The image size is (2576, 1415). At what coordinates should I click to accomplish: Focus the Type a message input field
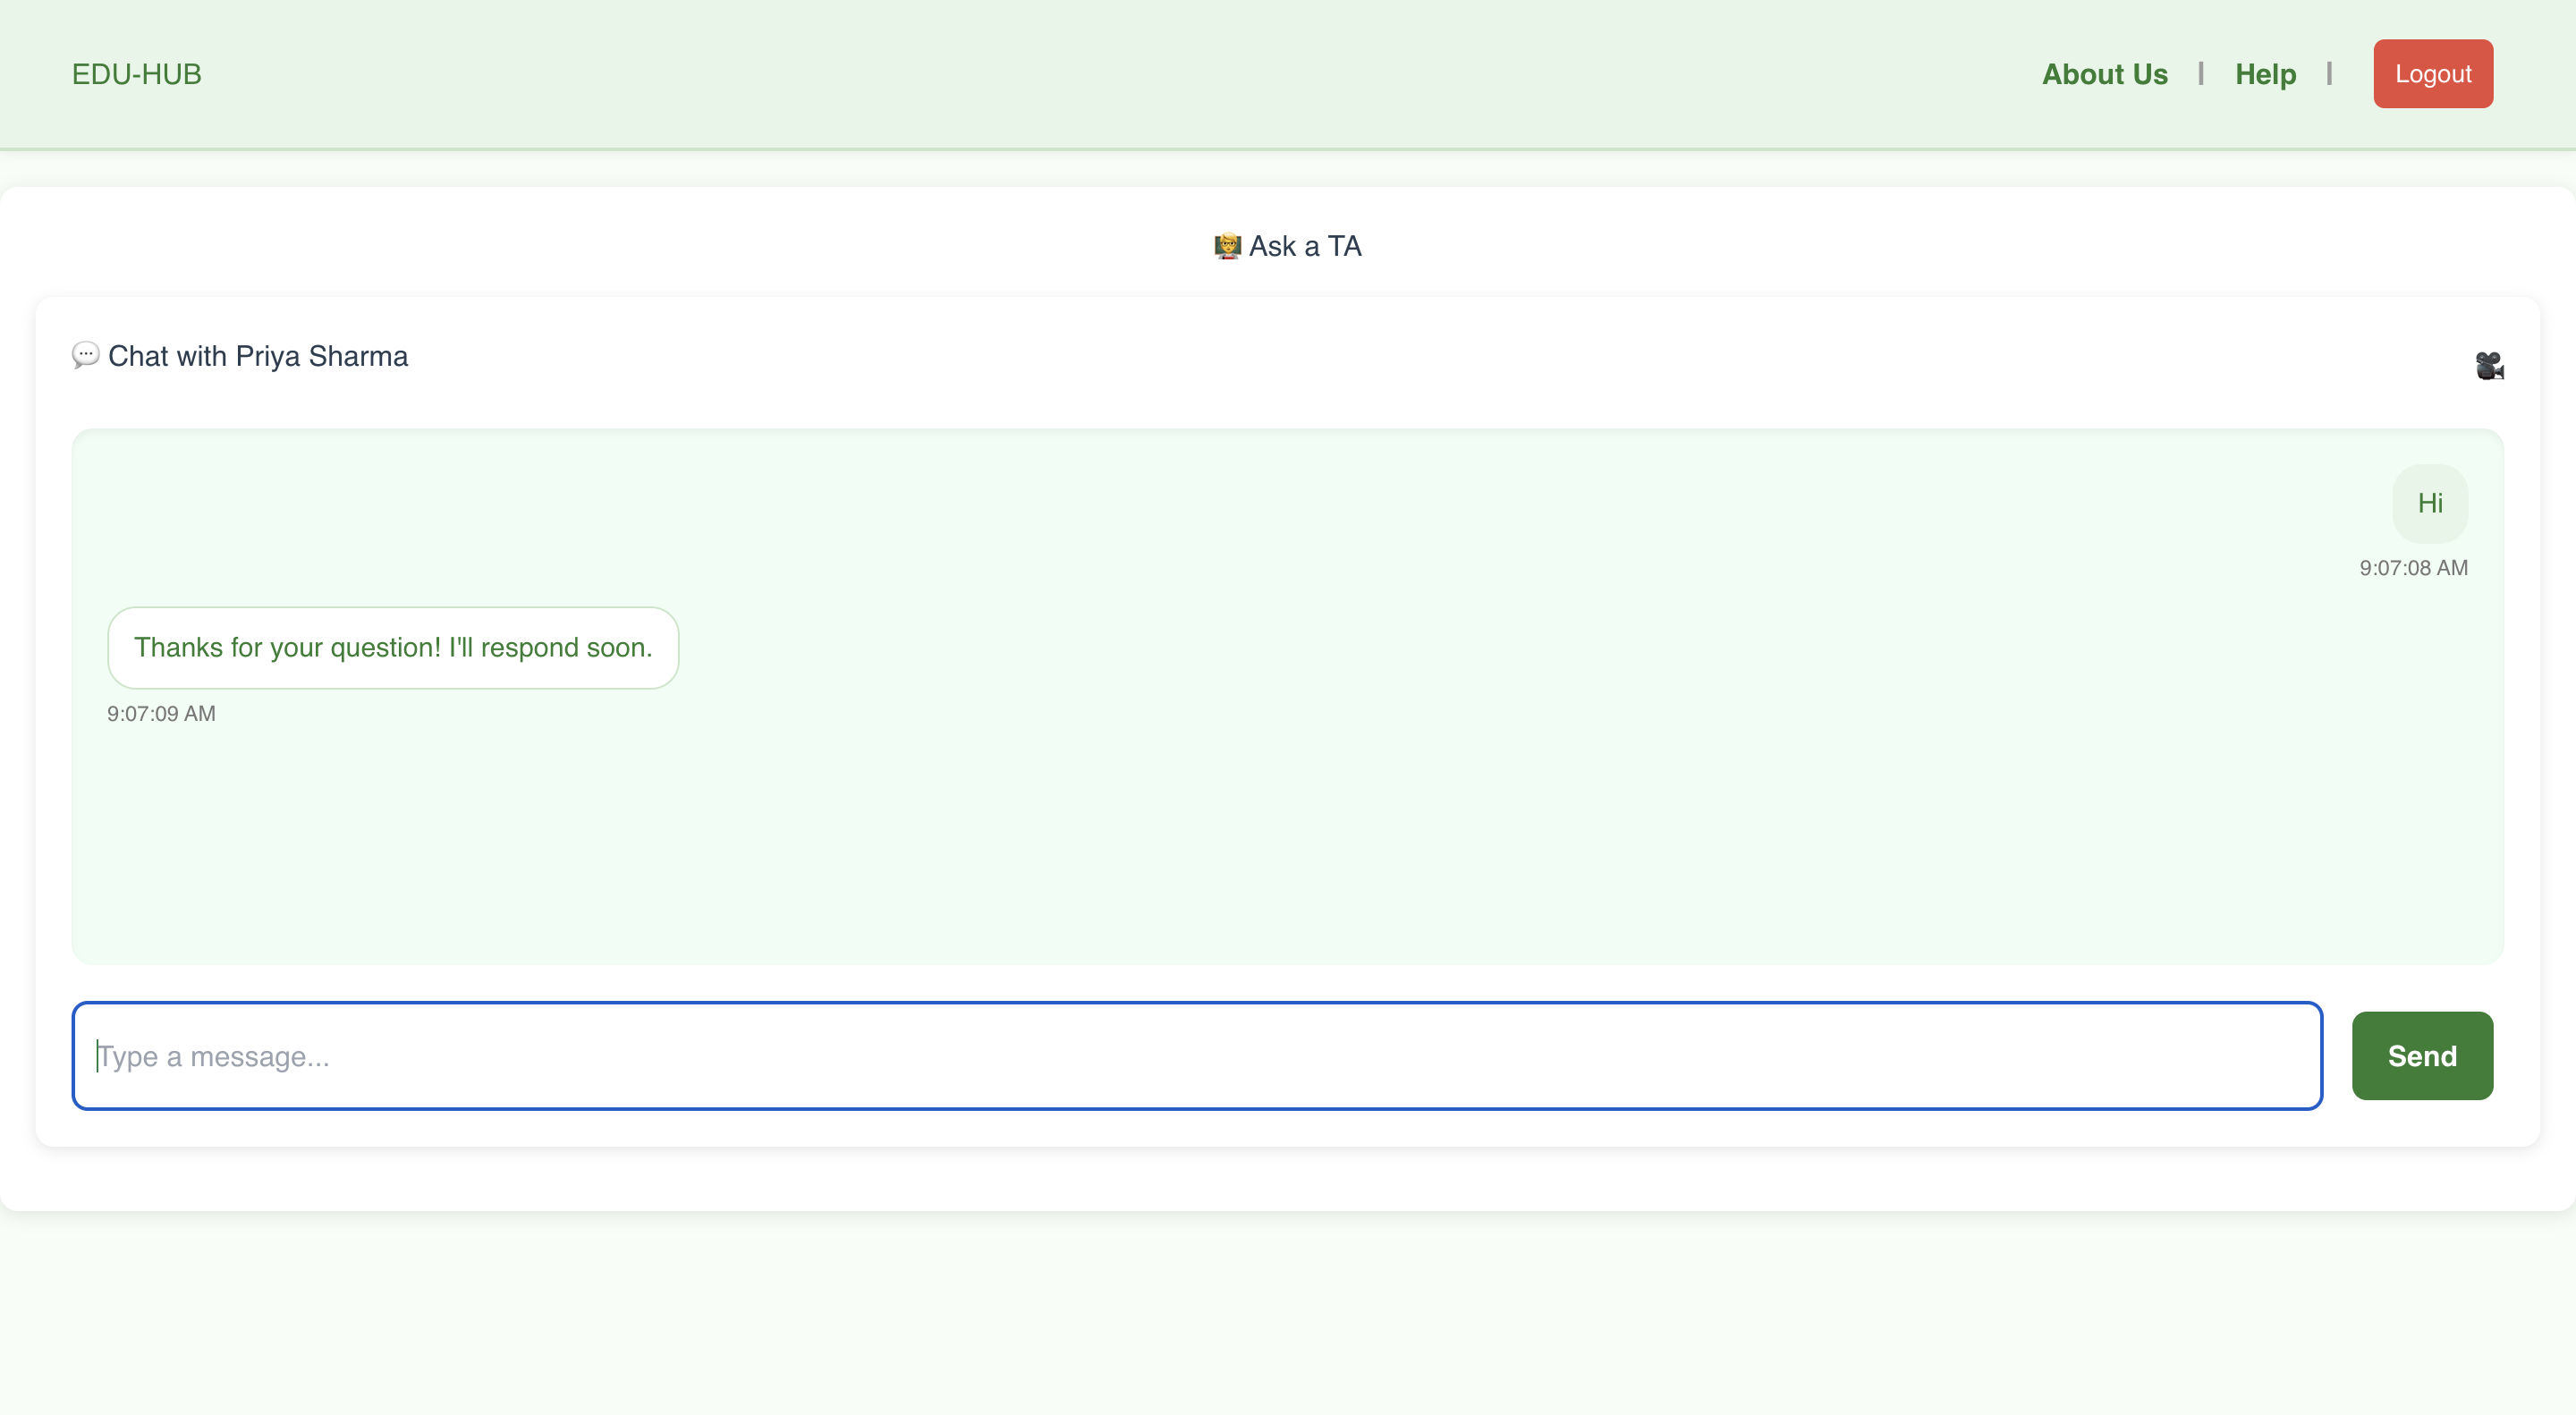click(1196, 1055)
